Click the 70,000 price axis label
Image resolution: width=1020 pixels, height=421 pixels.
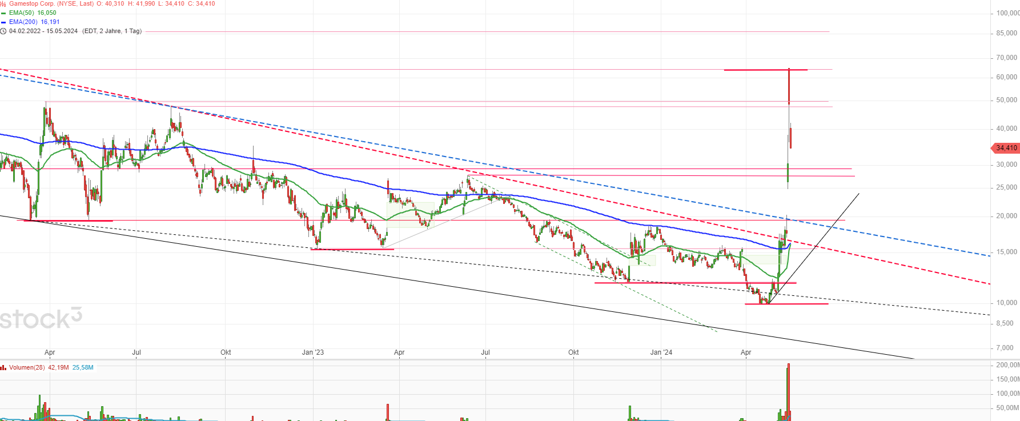coord(1006,58)
